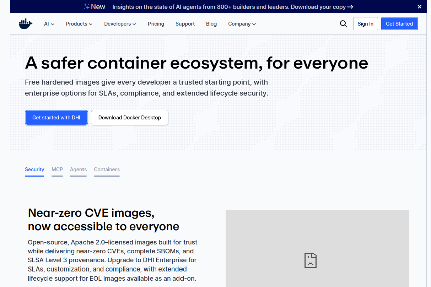The height and width of the screenshot is (287, 431).
Task: Expand the Products dropdown menu
Action: [79, 24]
